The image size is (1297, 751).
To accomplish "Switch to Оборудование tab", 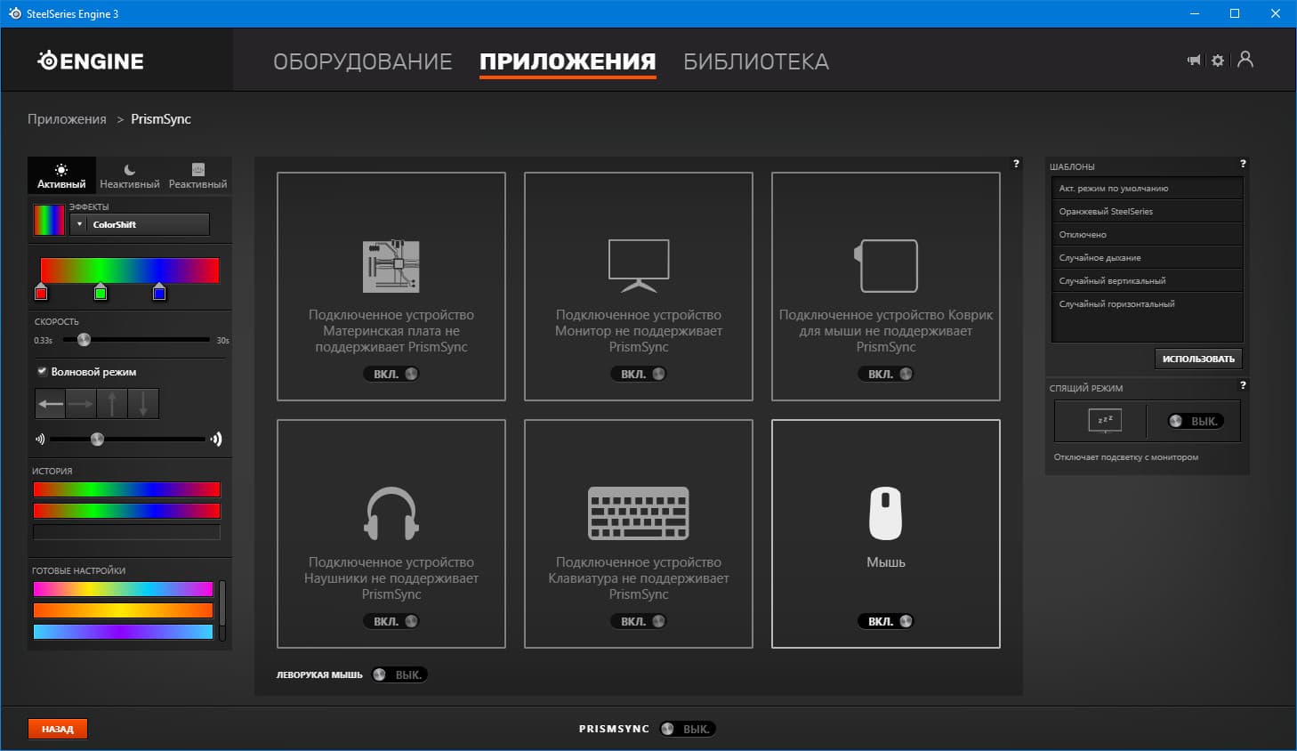I will [363, 61].
